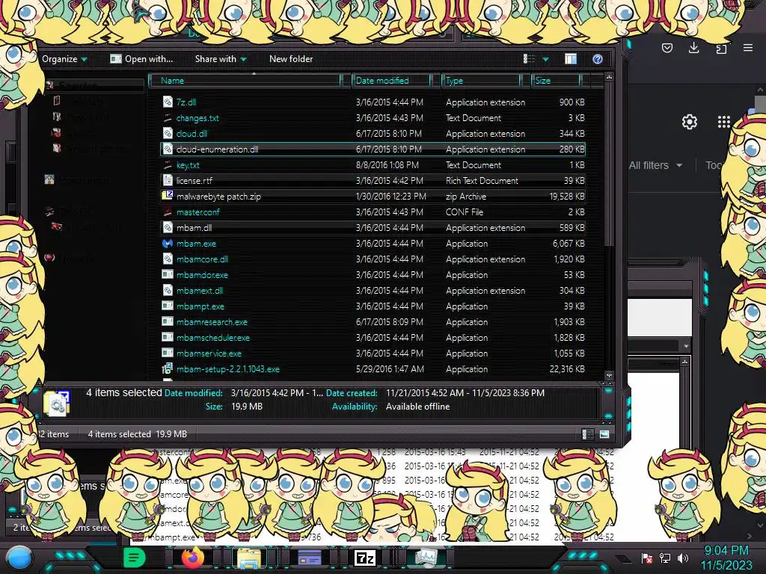Image resolution: width=766 pixels, height=574 pixels.
Task: Click the 22,316 KB size cell
Action: click(567, 369)
